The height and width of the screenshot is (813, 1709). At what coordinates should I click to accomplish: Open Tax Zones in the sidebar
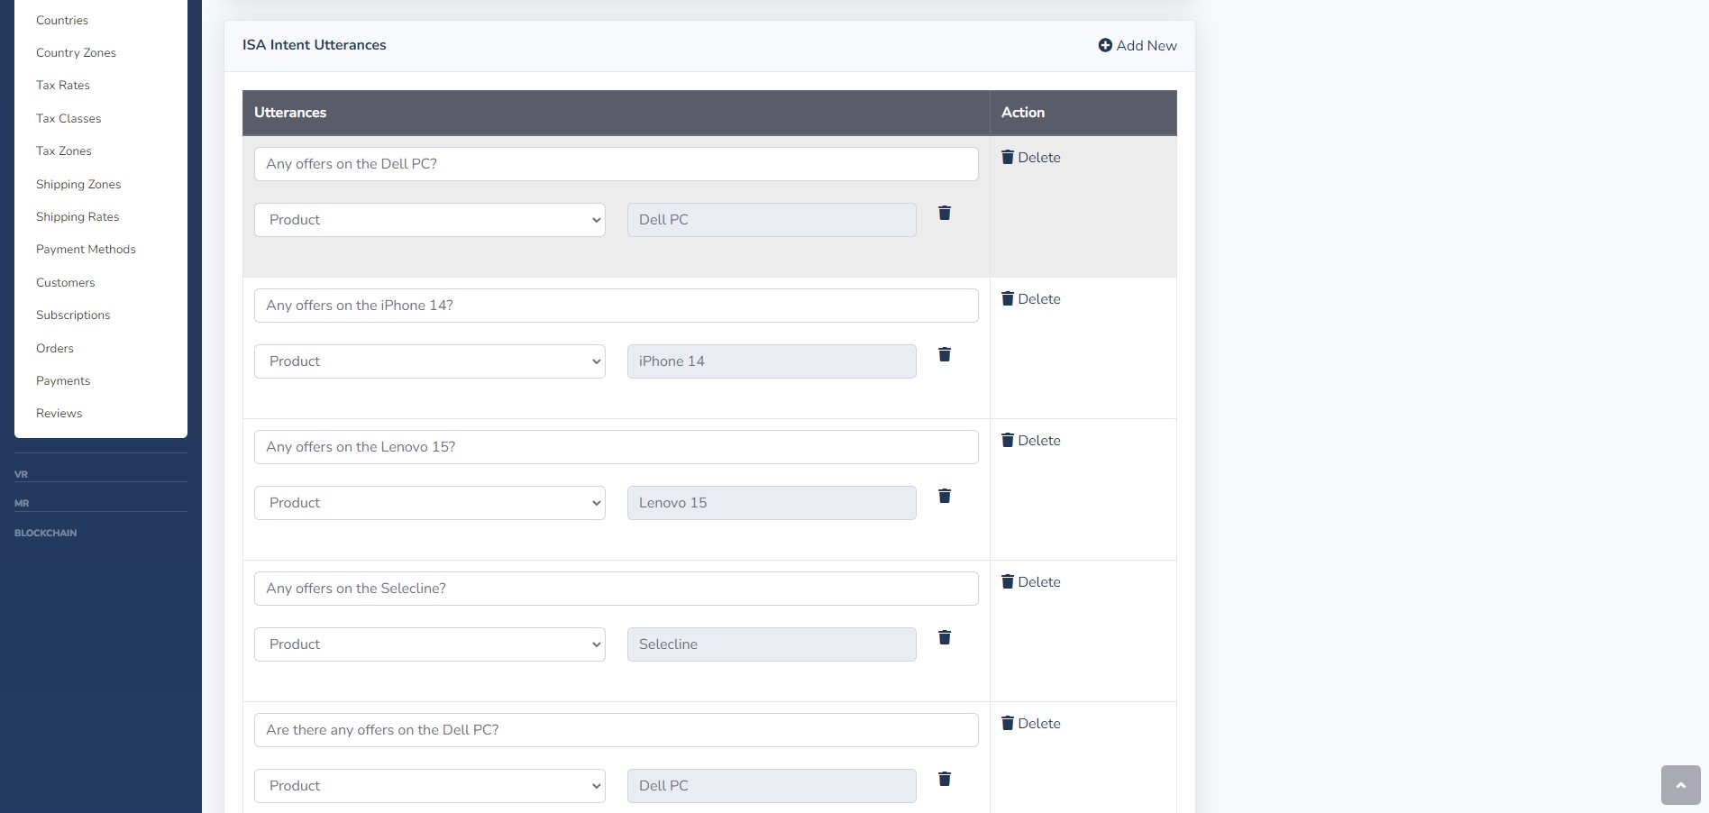click(x=64, y=151)
